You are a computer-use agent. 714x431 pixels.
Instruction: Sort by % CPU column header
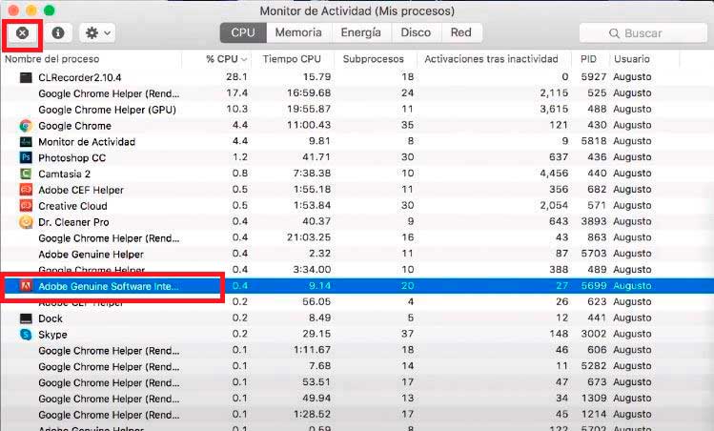click(226, 59)
